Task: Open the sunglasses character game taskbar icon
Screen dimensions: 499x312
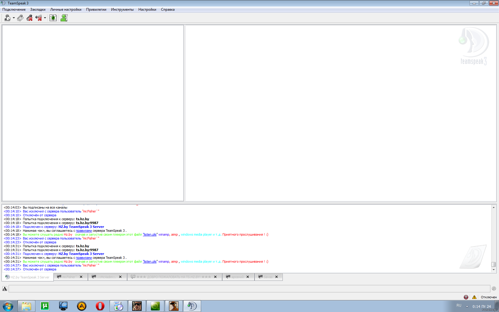Action: point(137,306)
